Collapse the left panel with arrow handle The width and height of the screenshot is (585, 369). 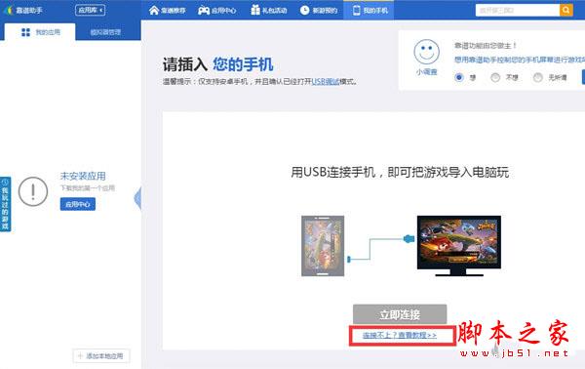tap(137, 198)
